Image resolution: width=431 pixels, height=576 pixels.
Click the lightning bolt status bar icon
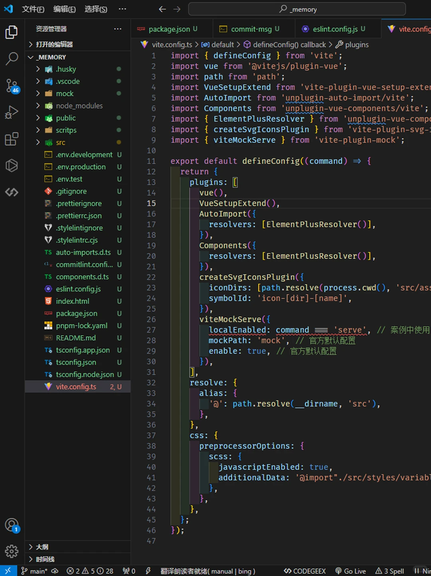148,571
